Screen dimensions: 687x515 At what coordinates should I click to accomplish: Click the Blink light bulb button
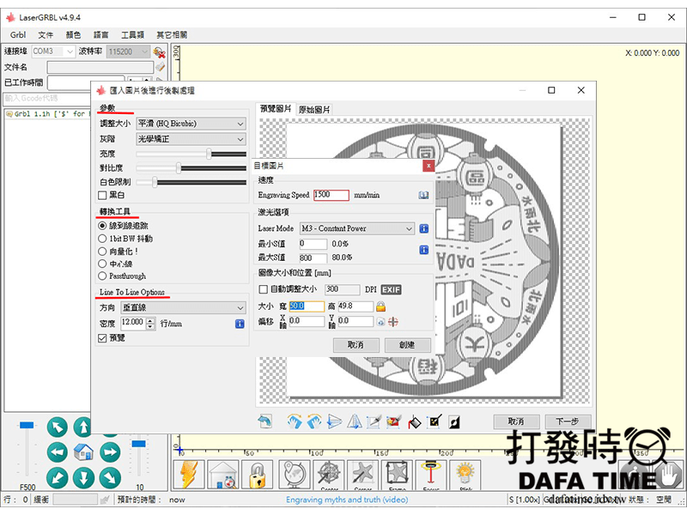point(465,475)
